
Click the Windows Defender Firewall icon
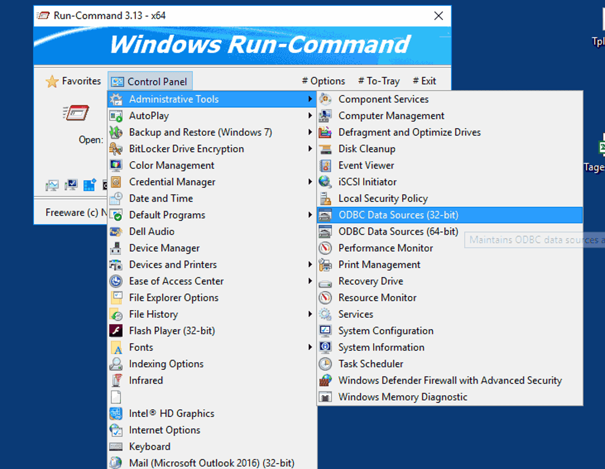[325, 381]
